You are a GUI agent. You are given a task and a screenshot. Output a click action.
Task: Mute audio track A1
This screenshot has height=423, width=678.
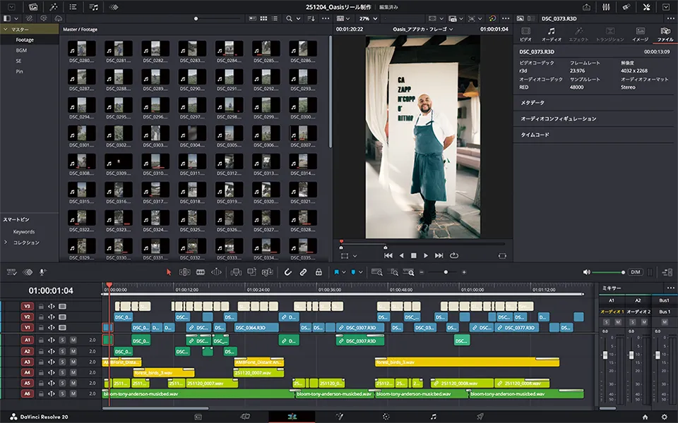[x=72, y=340]
